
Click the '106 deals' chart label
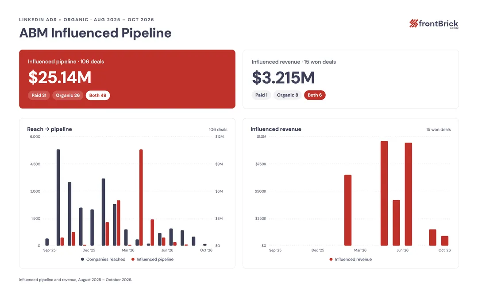218,130
